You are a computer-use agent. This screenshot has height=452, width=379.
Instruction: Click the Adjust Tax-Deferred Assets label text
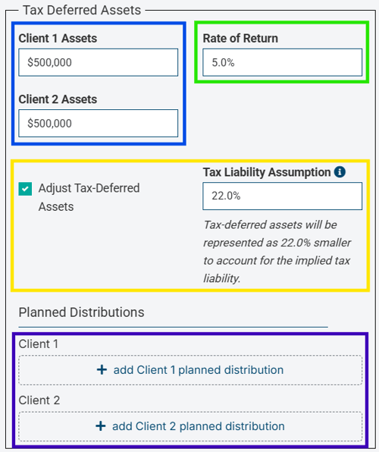89,197
